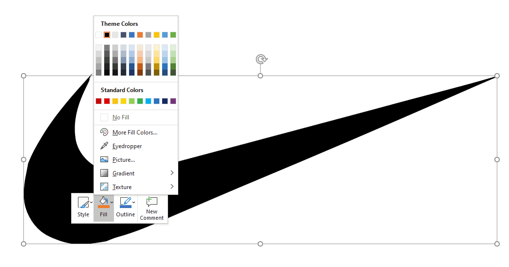The width and height of the screenshot is (509, 267).
Task: Click the left-middle sizing handle
Action: 23,159
